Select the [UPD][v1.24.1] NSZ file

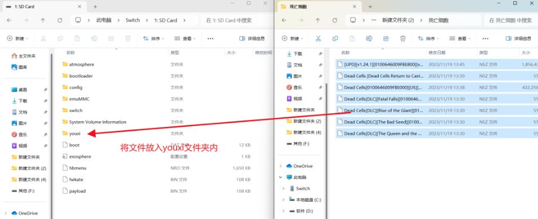point(437,64)
